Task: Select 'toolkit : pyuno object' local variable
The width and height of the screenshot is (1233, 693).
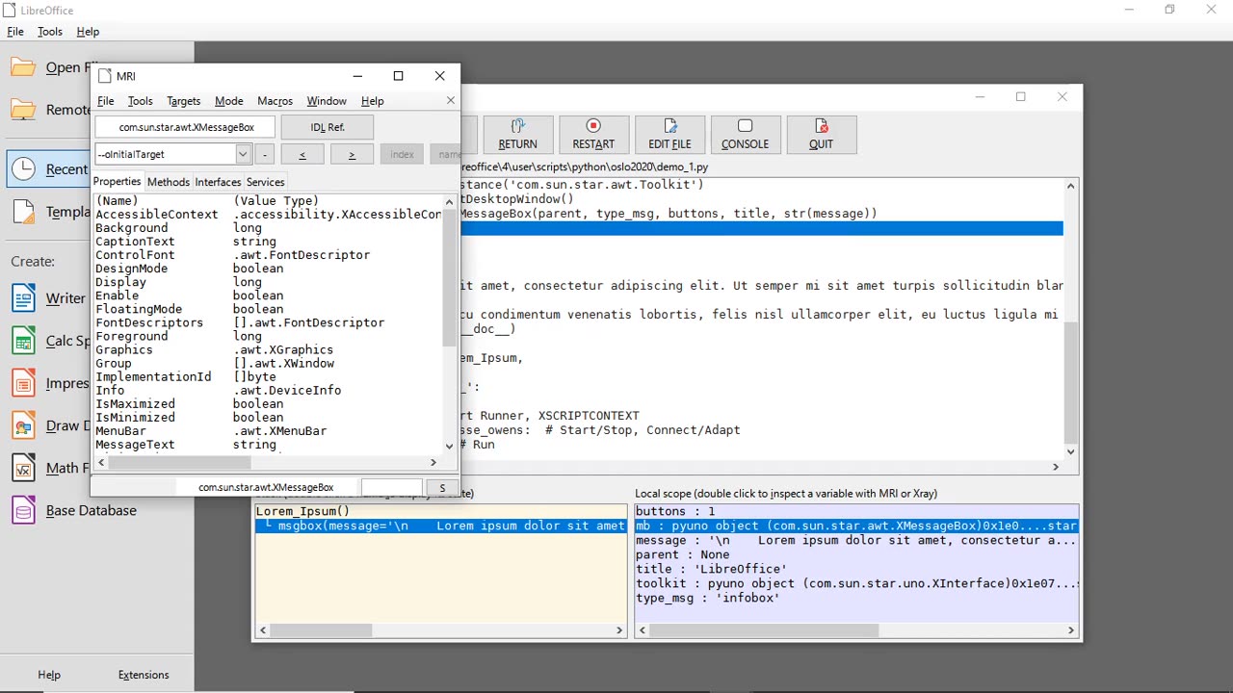Action: (x=856, y=583)
